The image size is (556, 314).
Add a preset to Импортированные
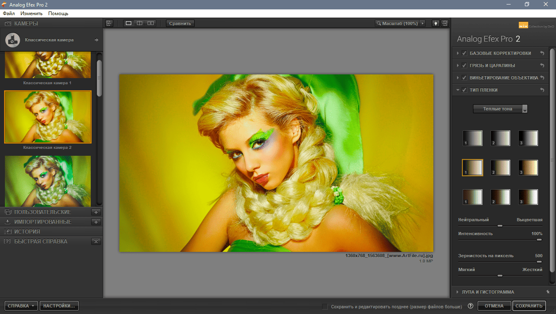click(x=96, y=222)
